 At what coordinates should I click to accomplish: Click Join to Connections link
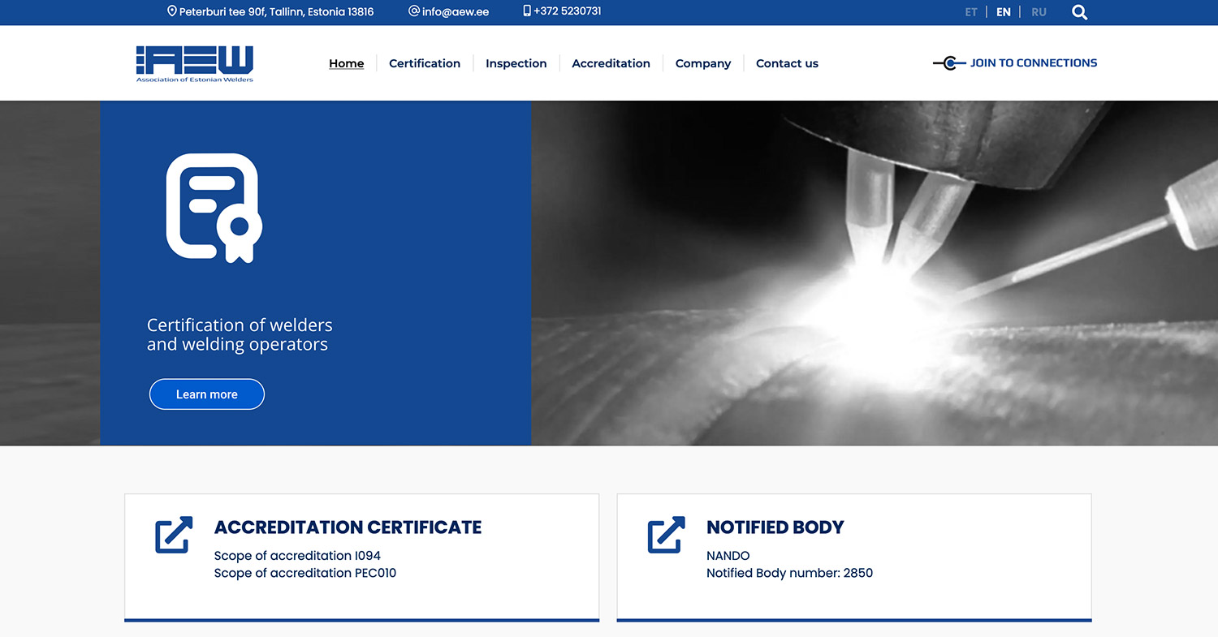(x=1034, y=62)
